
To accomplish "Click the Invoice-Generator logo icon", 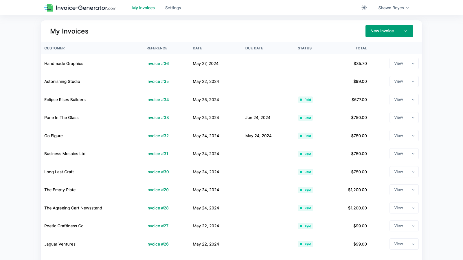I will 49,8.
